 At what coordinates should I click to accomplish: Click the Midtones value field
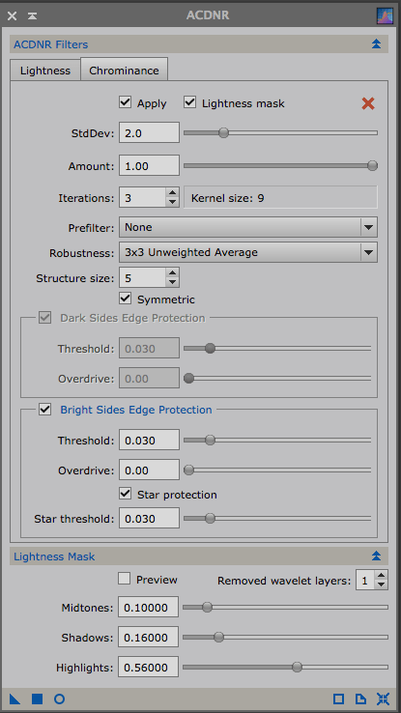tap(148, 607)
